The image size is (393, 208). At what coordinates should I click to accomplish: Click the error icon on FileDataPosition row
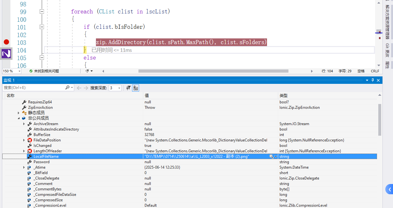coord(29,140)
